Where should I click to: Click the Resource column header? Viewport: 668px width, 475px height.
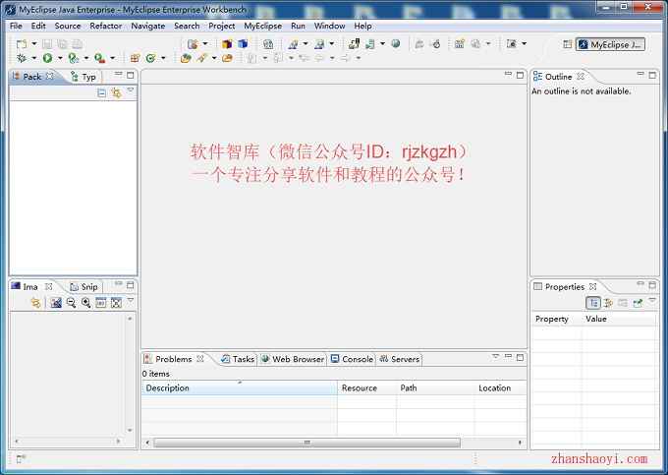coord(366,388)
